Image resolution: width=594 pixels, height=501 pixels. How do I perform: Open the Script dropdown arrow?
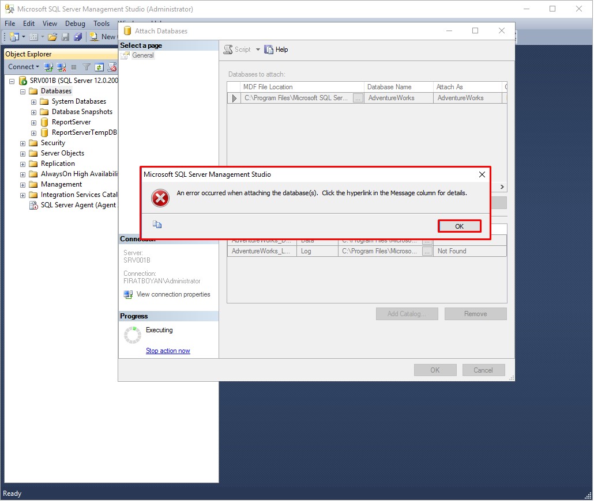click(258, 50)
